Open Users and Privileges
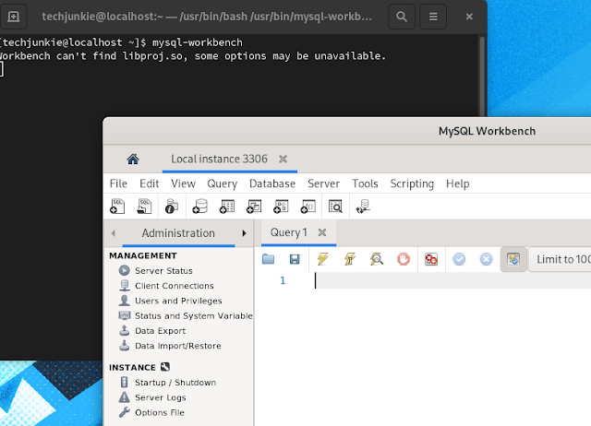 (x=170, y=301)
